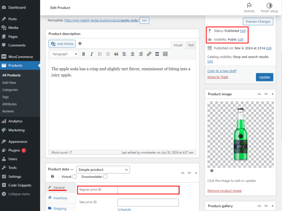Click Remove product image link

(225, 191)
